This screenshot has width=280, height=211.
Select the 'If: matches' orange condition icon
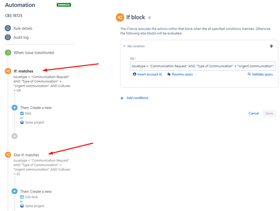point(8,71)
